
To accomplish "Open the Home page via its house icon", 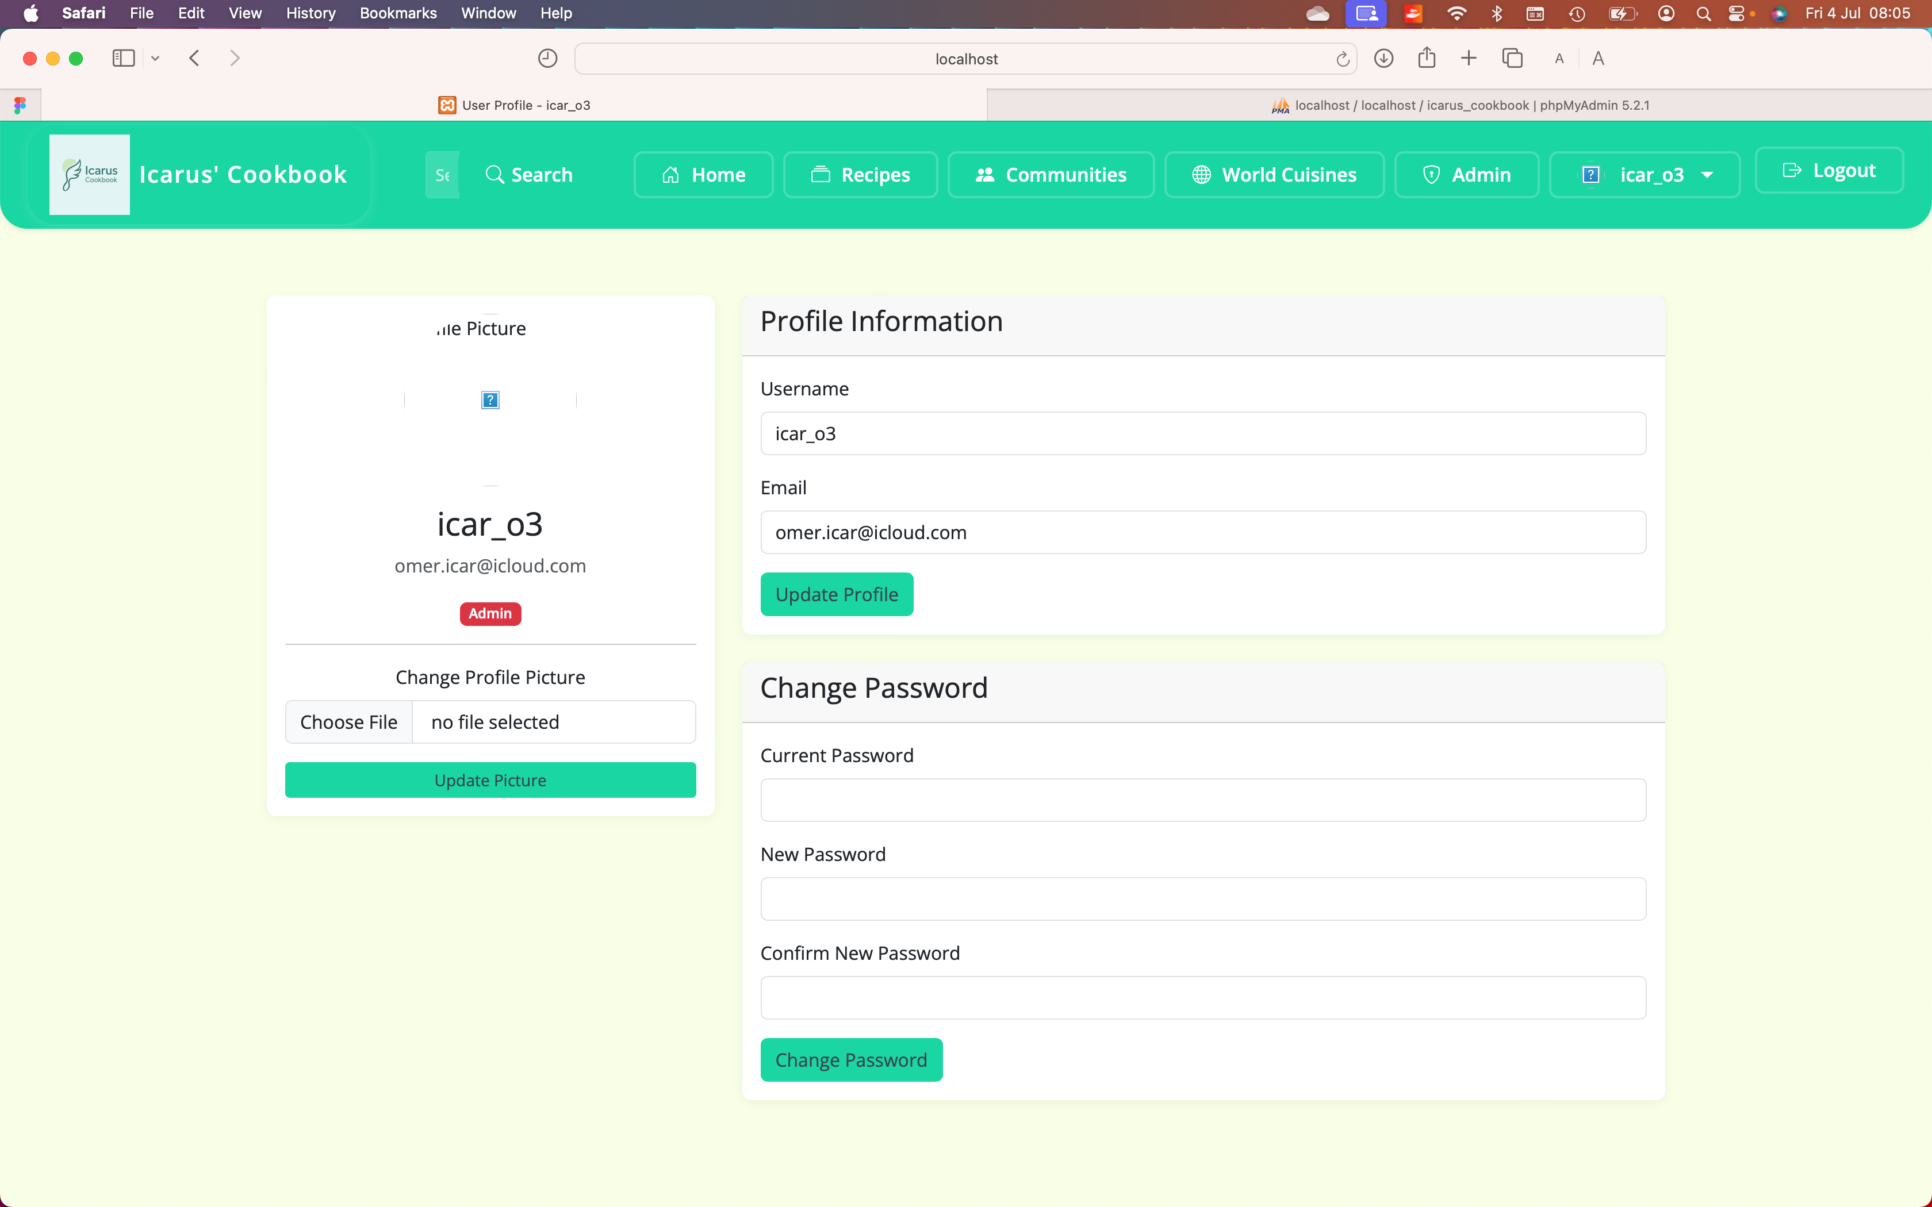I will click(670, 174).
